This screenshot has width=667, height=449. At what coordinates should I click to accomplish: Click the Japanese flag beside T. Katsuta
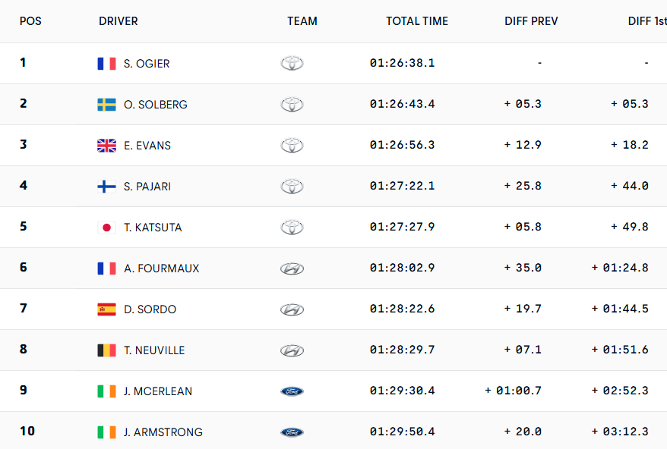coord(106,228)
